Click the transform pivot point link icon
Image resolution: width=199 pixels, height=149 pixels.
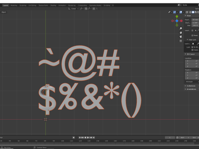tap(81, 9)
